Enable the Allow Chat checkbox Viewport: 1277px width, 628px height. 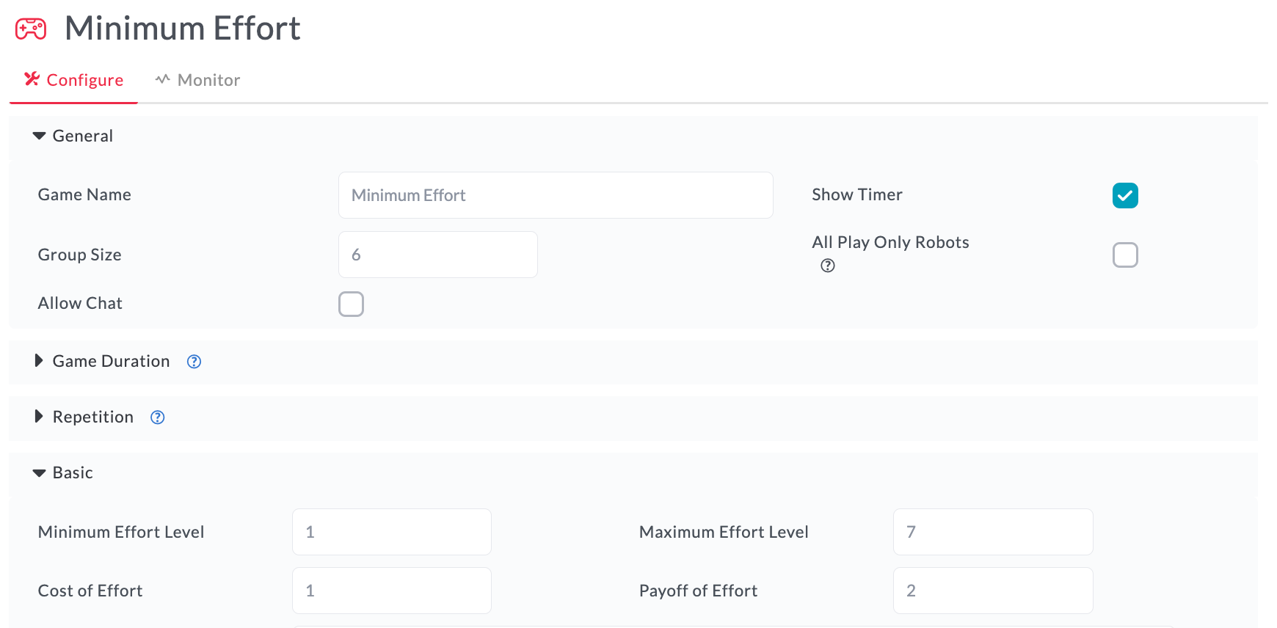pyautogui.click(x=351, y=304)
